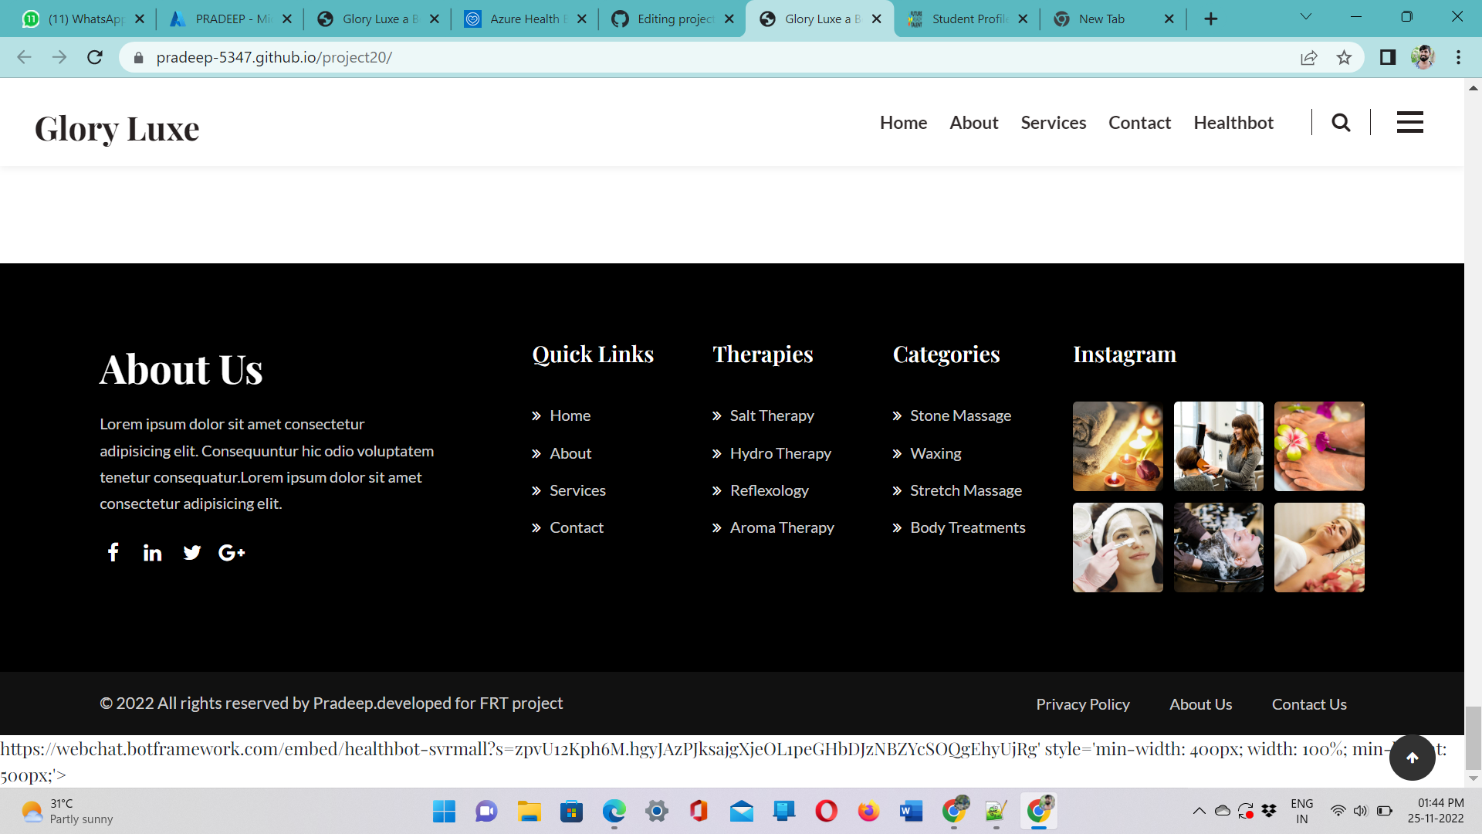Click the Aroma Therapy link

[x=781, y=527]
